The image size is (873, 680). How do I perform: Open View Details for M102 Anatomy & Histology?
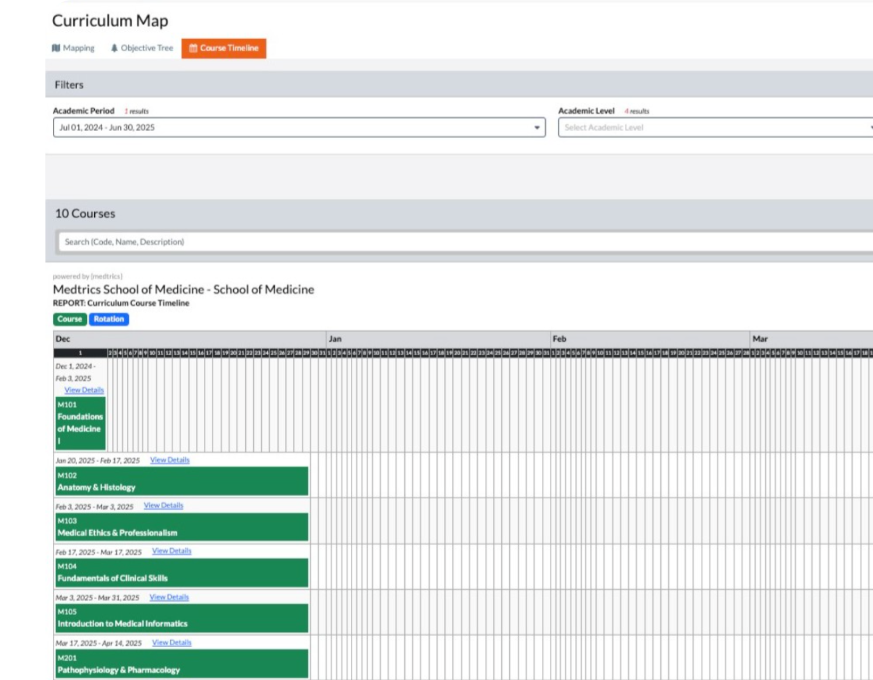[x=169, y=460]
